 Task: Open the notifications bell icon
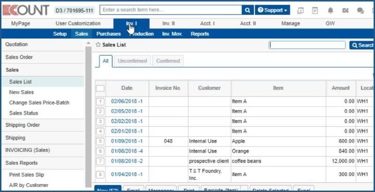point(330,10)
